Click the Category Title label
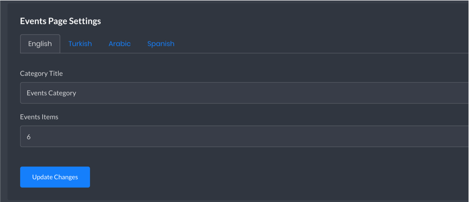 point(41,73)
